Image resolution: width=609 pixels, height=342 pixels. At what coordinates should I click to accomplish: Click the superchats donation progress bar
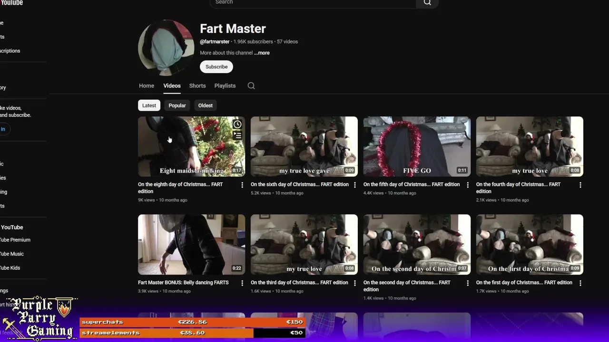click(192, 322)
